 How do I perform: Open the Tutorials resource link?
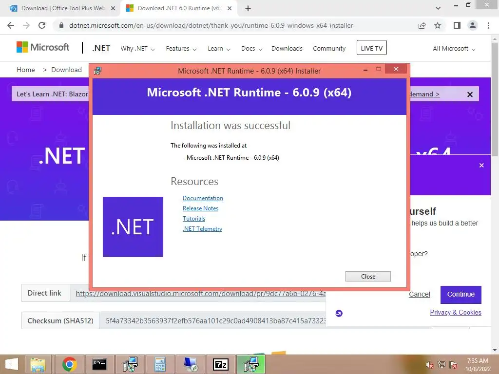(194, 219)
